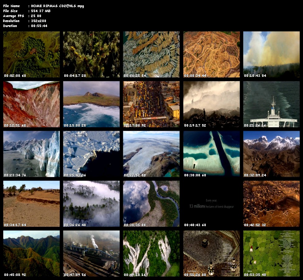Open the foggy trees thumbnail at 00:36:26.48

click(91, 204)
